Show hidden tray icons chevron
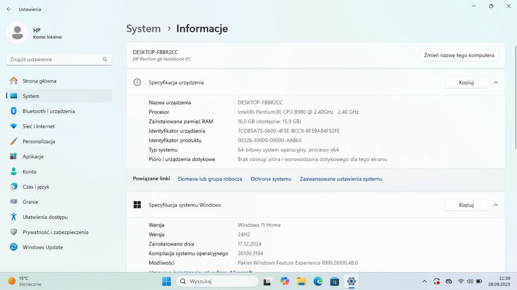The width and height of the screenshot is (517, 290). [424, 281]
